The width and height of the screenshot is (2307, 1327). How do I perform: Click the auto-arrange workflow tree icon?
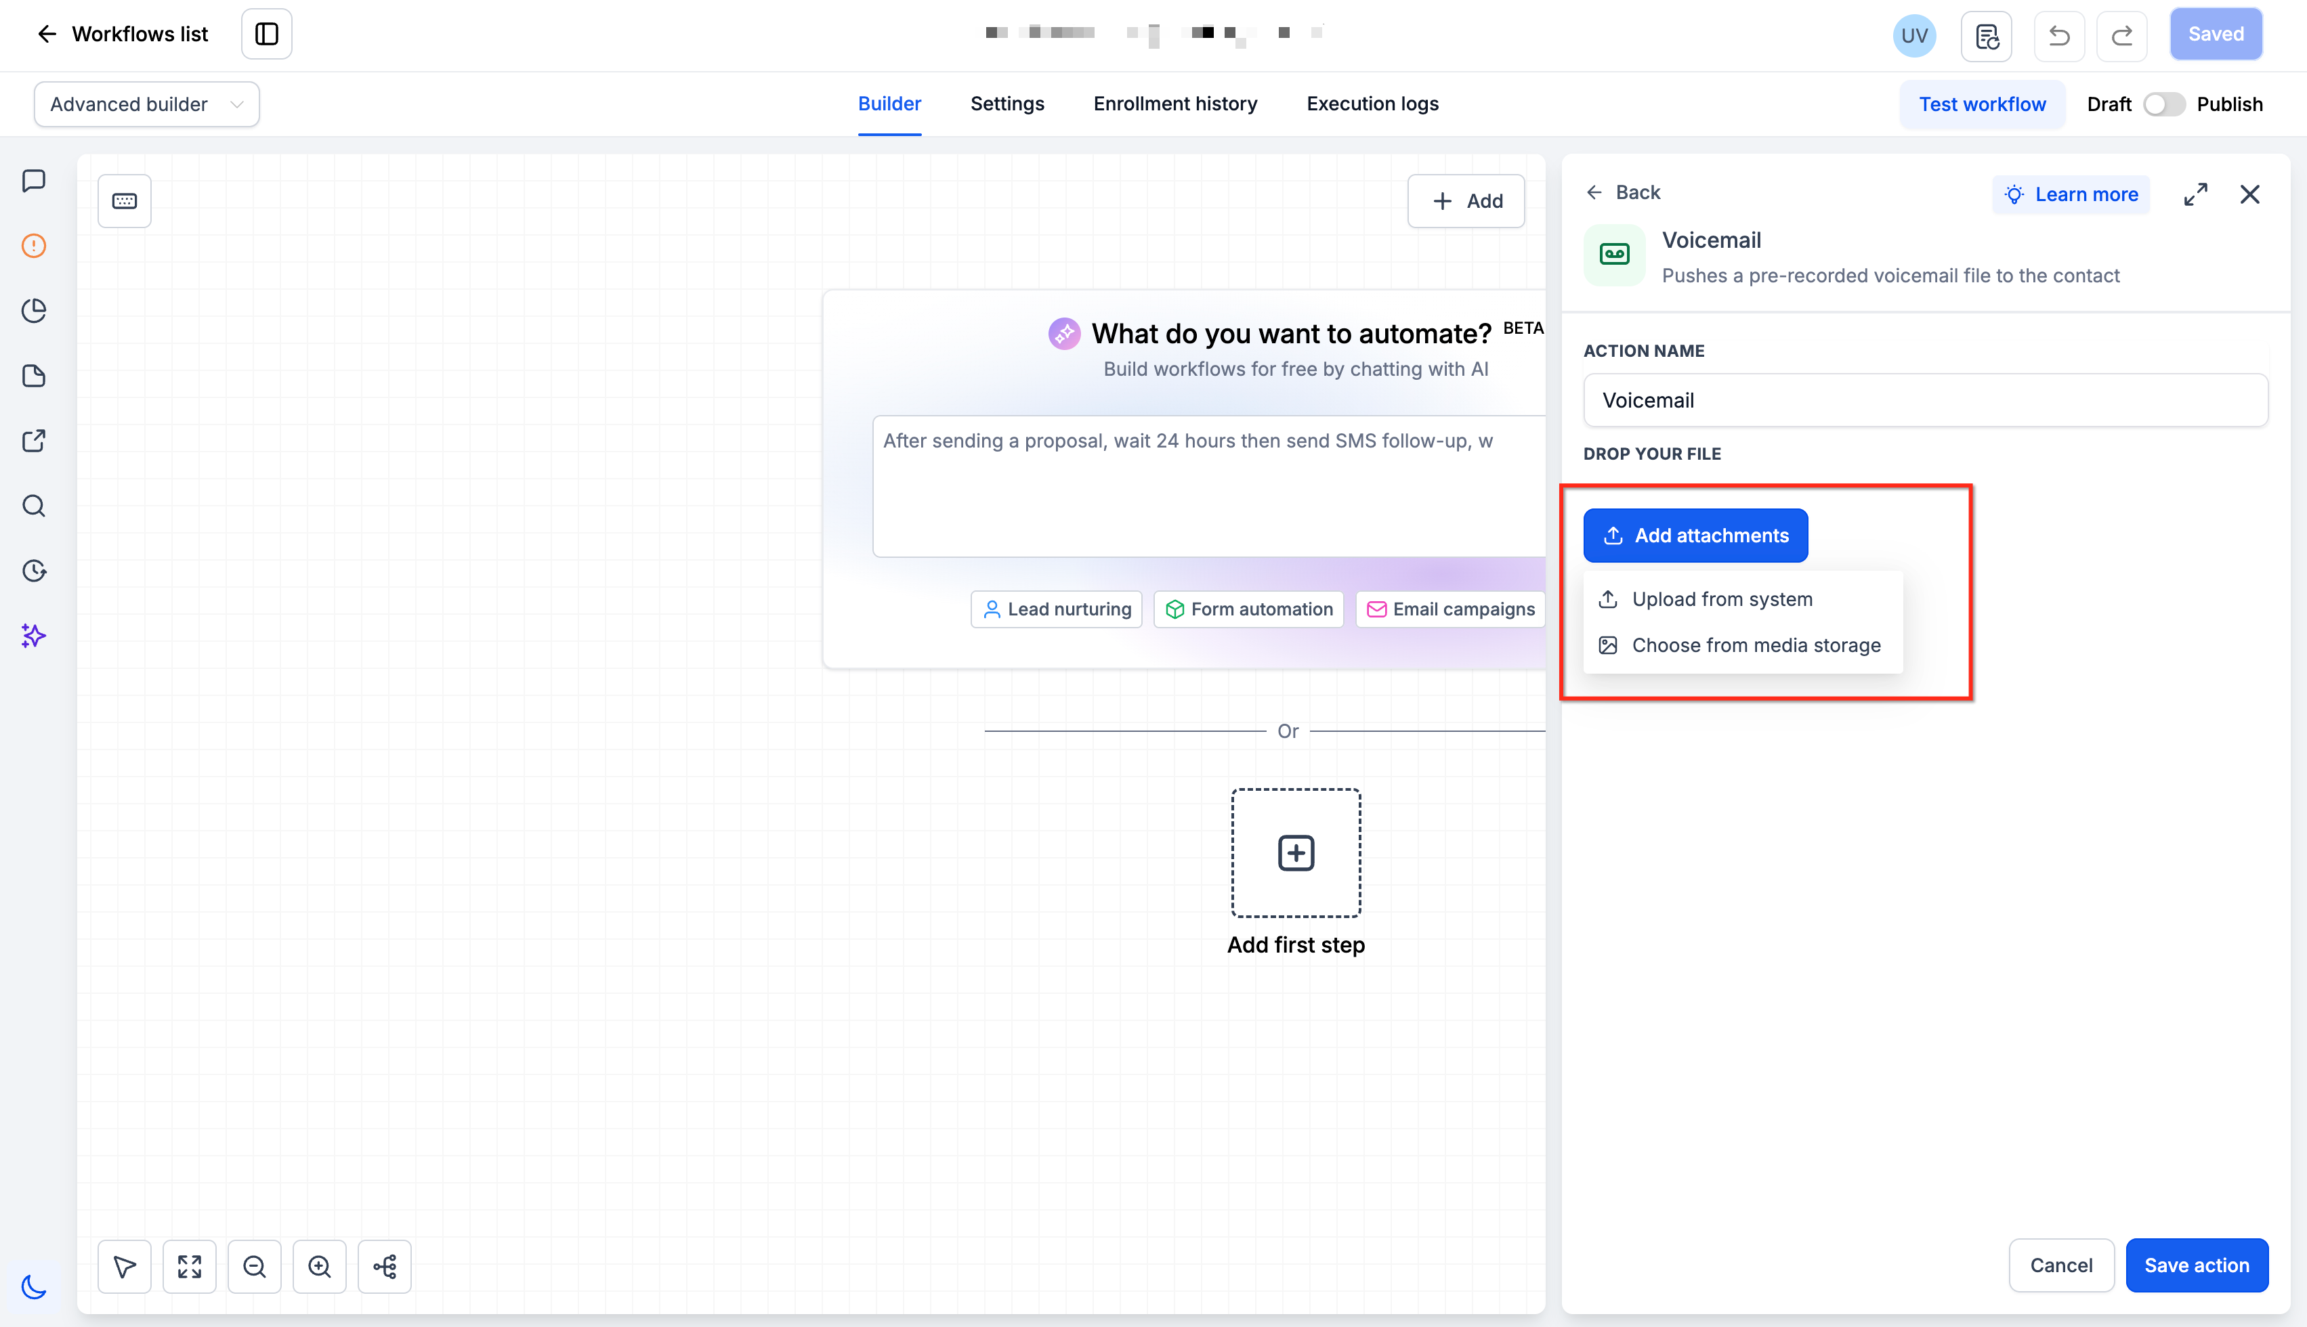(x=385, y=1266)
